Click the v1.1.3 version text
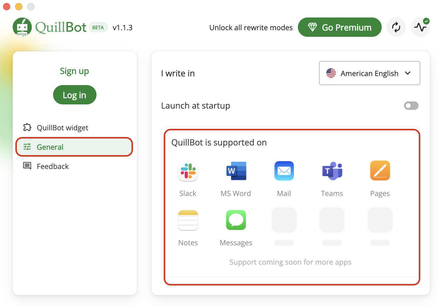This screenshot has width=439, height=306. click(122, 27)
